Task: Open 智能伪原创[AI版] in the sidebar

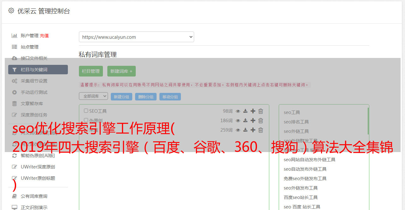Action: (38, 156)
